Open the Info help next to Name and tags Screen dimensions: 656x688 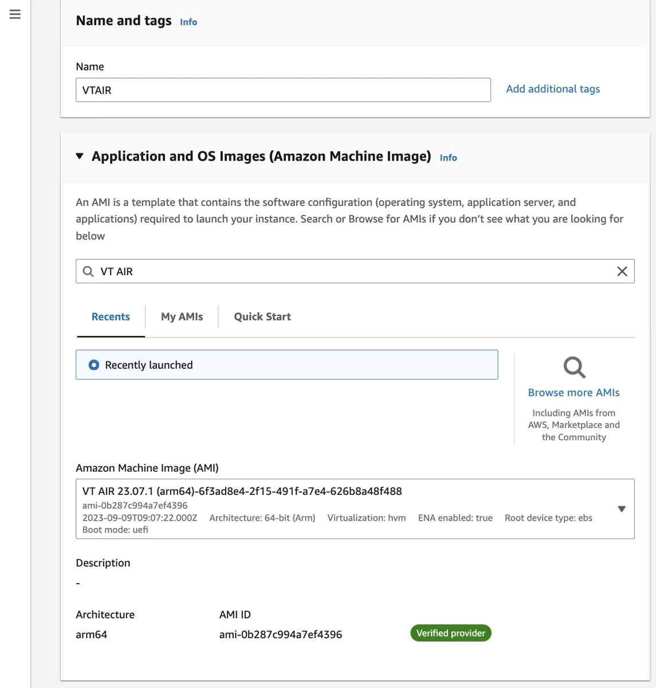(188, 22)
